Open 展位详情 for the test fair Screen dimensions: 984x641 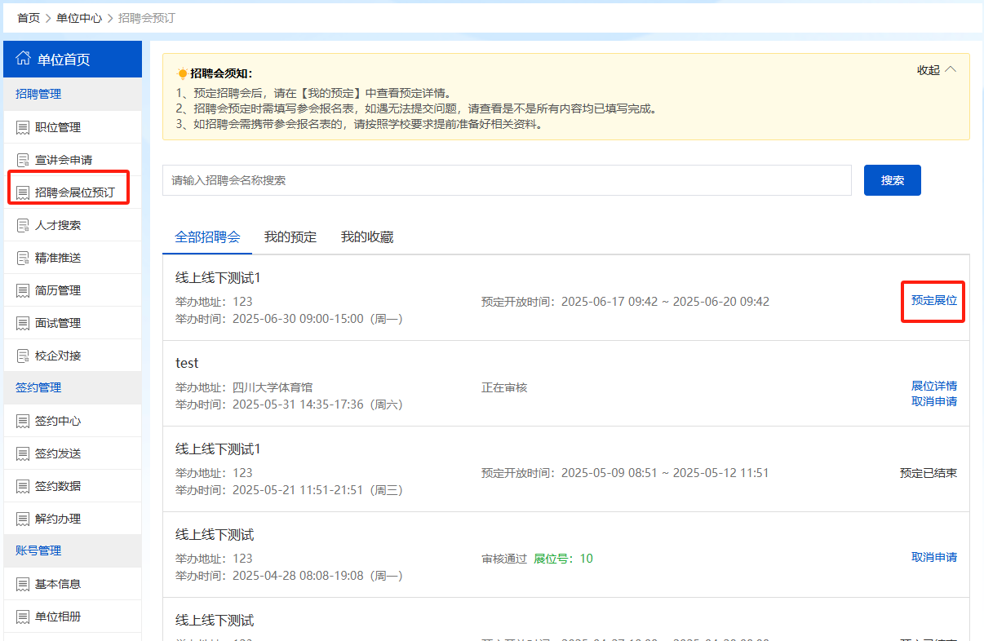[933, 386]
